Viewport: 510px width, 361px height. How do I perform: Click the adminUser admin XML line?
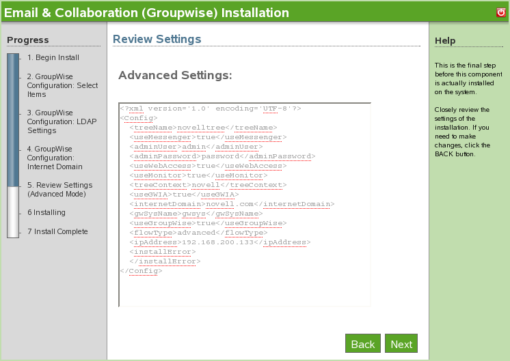(x=196, y=147)
